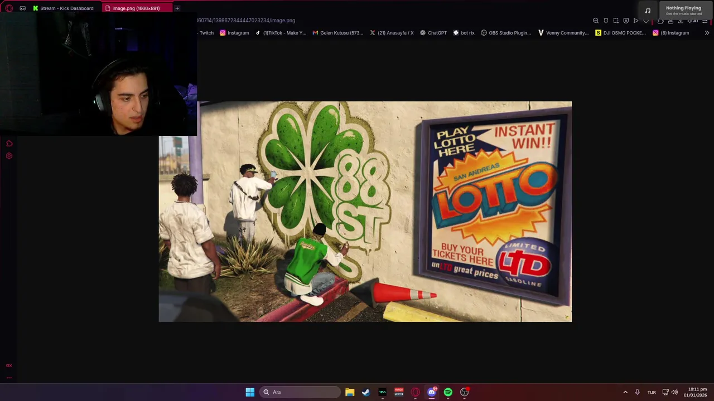Open Voicemeeter from the taskbar
Viewport: 714px width, 401px height.
(x=399, y=392)
